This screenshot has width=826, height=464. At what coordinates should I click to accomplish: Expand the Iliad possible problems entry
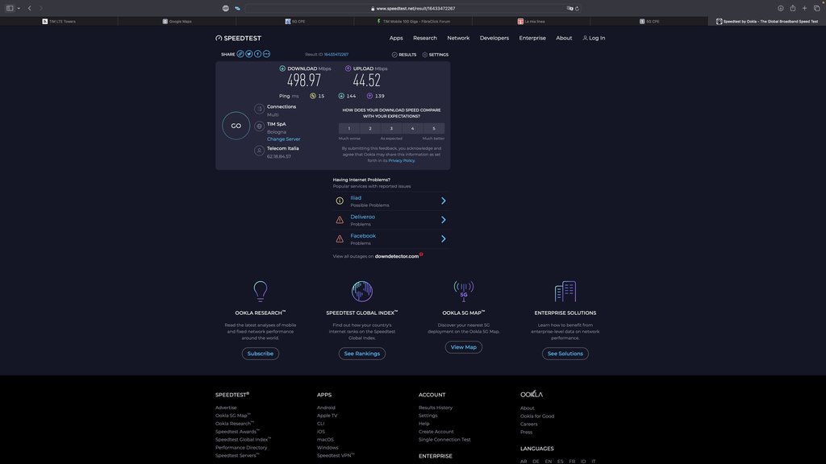click(443, 201)
